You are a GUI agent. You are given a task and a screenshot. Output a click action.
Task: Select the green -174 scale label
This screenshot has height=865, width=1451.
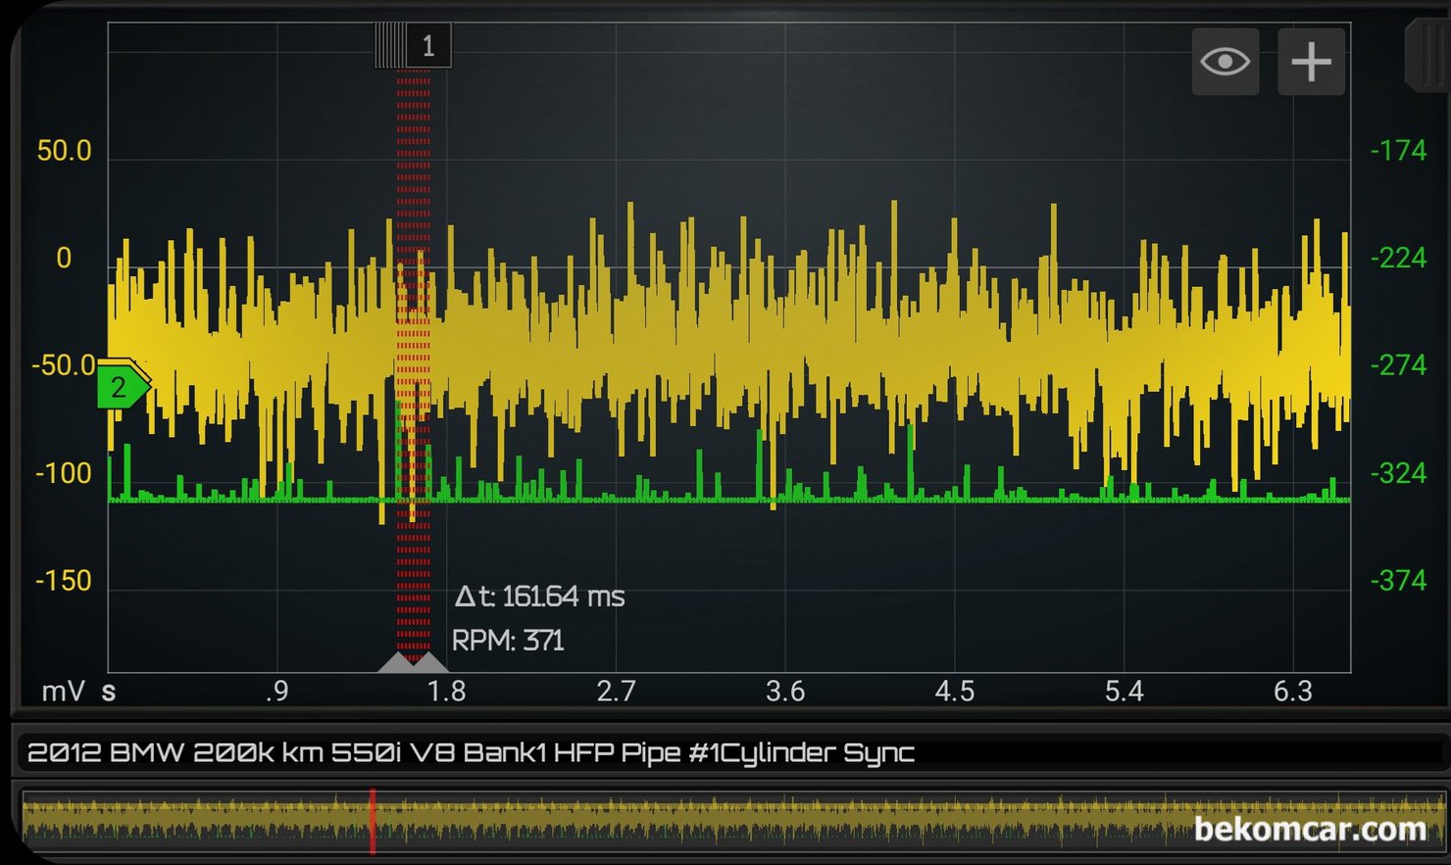pos(1398,151)
